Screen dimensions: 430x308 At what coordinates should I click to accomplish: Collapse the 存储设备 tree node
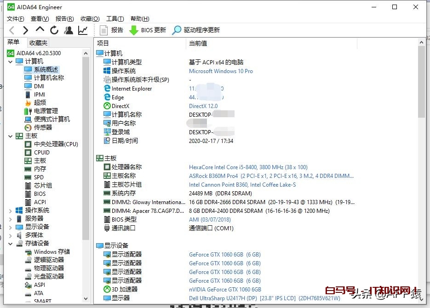point(10,243)
